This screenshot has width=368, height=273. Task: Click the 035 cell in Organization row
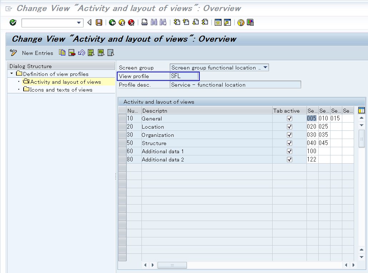point(324,135)
